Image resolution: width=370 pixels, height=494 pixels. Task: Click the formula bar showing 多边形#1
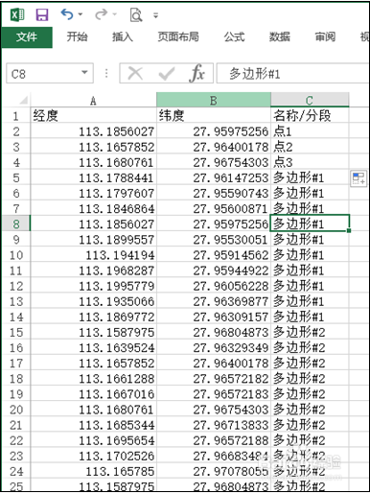coord(292,74)
